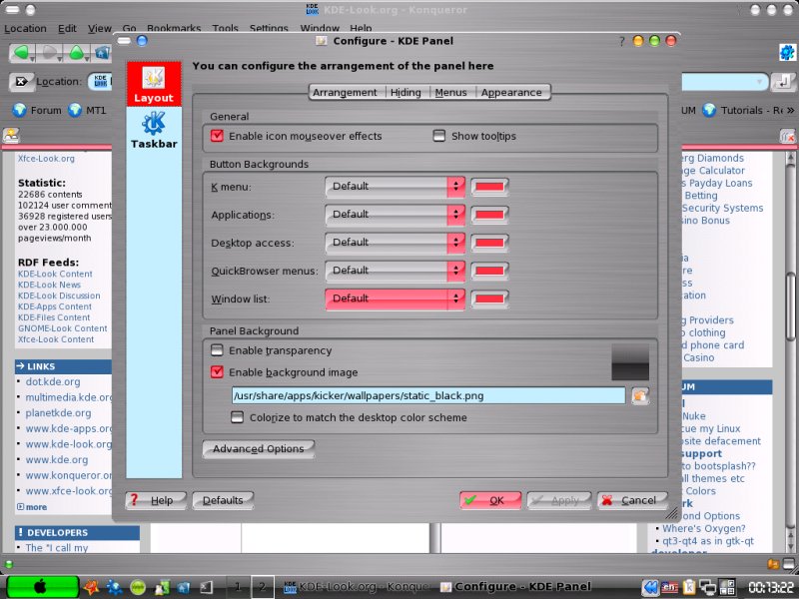Open Tutorials bookmark in Konqueror toolbar
This screenshot has width=799, height=599.
point(742,110)
